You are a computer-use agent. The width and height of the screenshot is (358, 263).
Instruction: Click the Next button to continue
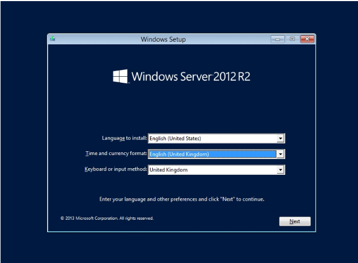click(295, 221)
